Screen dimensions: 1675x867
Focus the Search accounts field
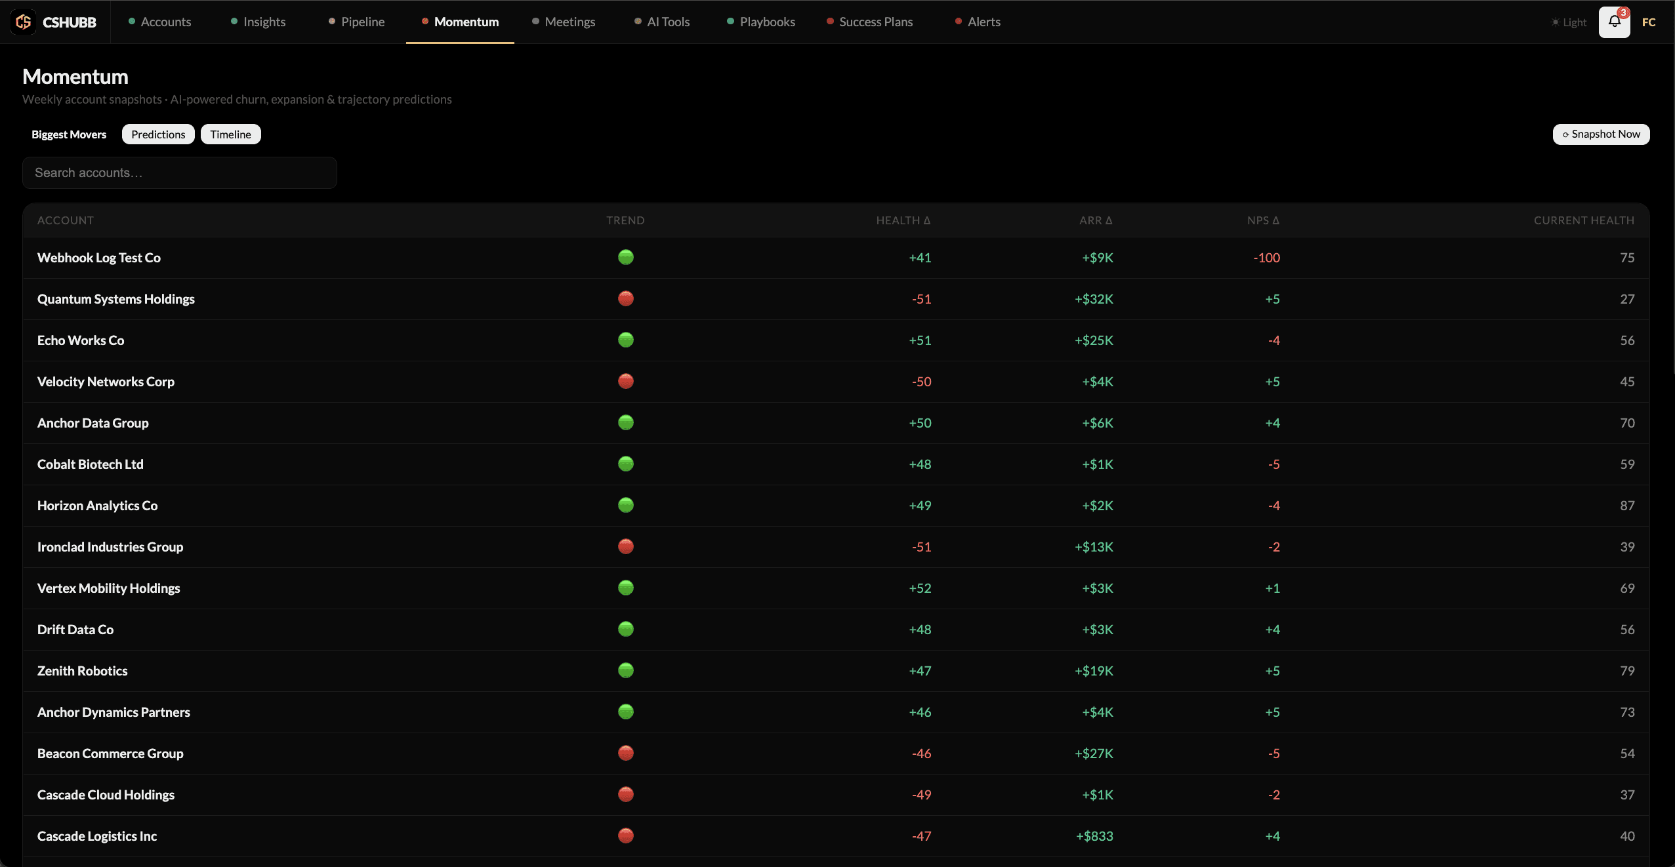point(180,172)
